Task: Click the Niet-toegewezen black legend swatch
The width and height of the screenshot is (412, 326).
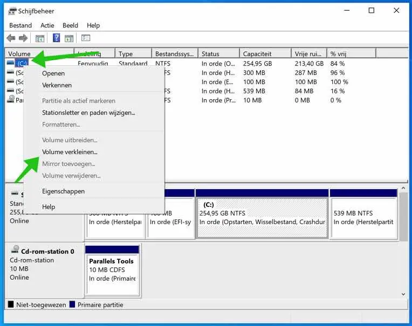Action: pos(10,304)
